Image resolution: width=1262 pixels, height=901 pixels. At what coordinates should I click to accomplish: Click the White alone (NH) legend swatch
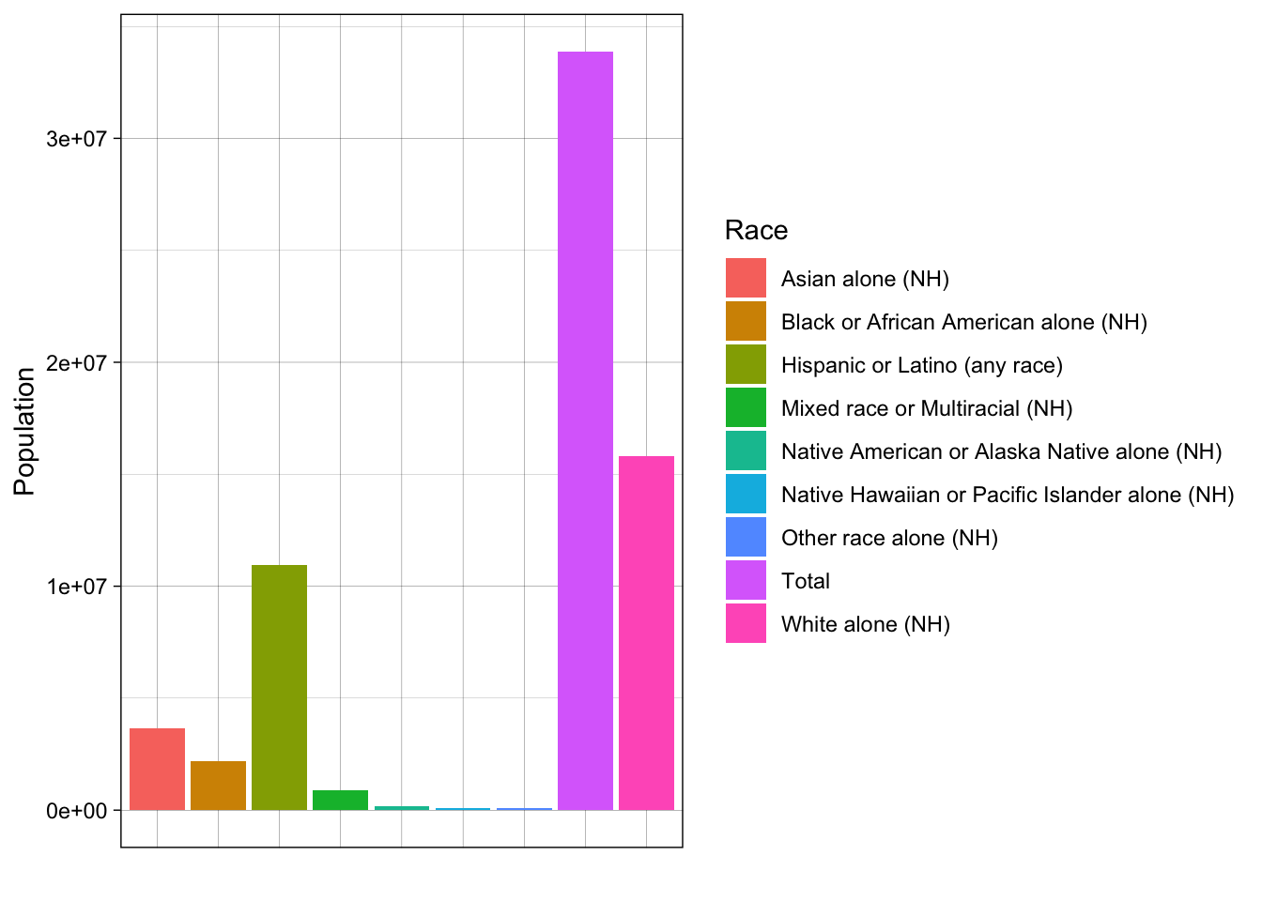click(746, 623)
